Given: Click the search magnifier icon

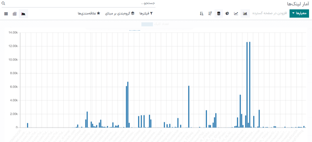Looking at the screenshot, I should 3,3.
